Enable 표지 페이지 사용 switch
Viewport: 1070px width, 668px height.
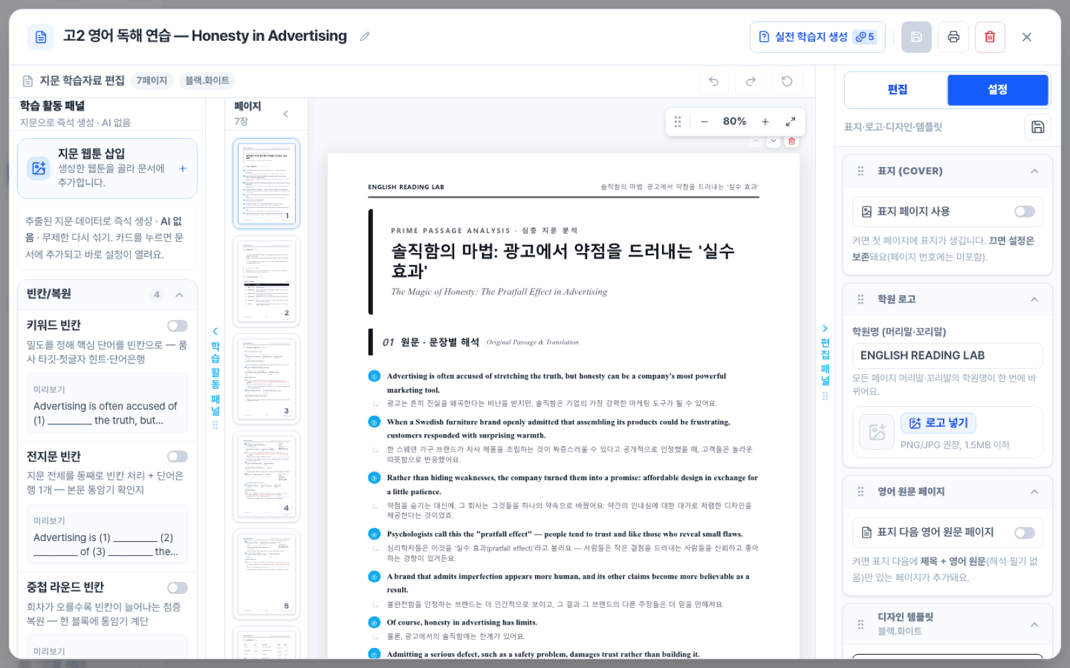(x=1025, y=212)
